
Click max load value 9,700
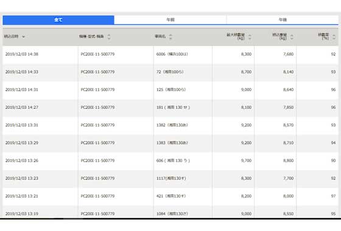point(246,160)
